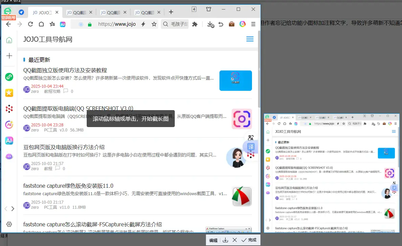Click the 完成 button to finish capture
This screenshot has width=402, height=246.
(249, 240)
